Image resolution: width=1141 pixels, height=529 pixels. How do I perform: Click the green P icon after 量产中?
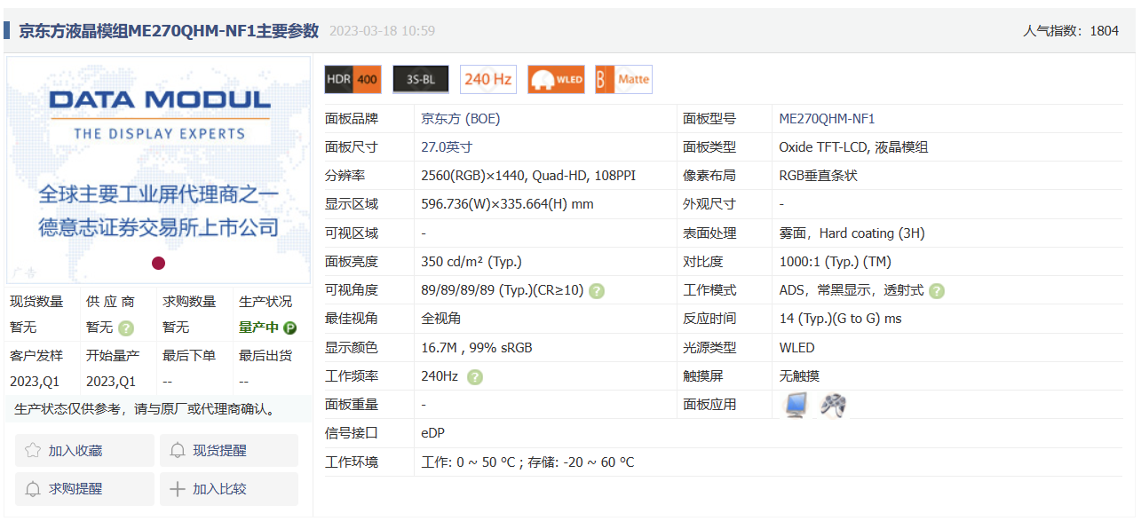[x=289, y=328]
